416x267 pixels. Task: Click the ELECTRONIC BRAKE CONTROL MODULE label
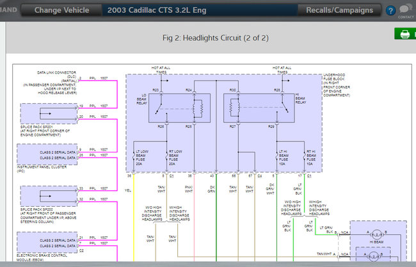point(42,257)
